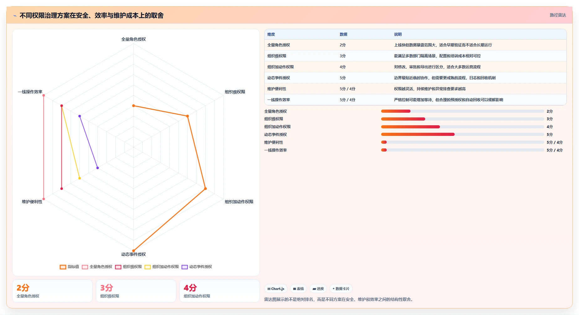The width and height of the screenshot is (579, 315).
Task: Click the 动态事件授权 radar axis label
Action: pos(133,254)
